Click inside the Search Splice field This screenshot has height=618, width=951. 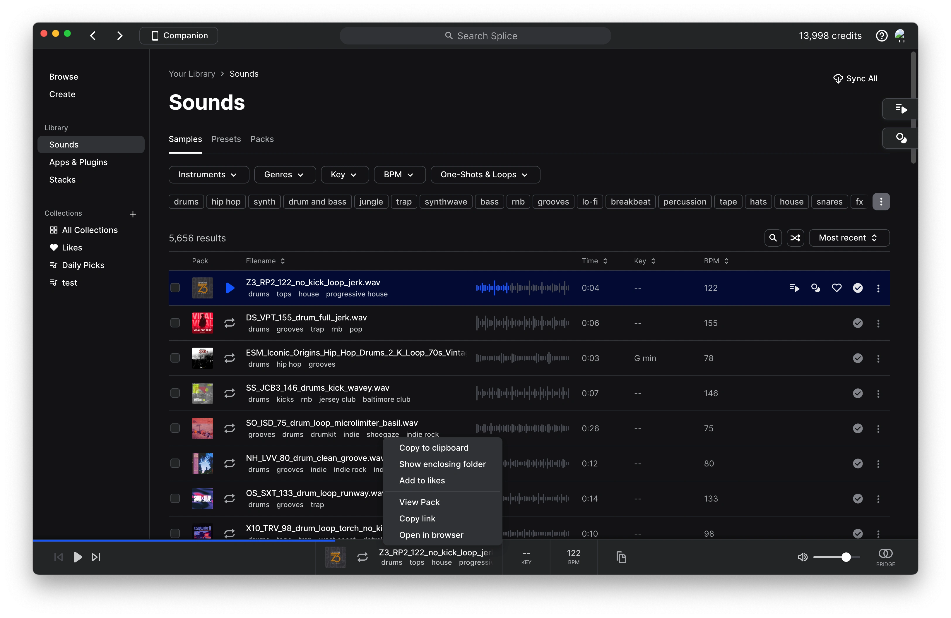475,35
